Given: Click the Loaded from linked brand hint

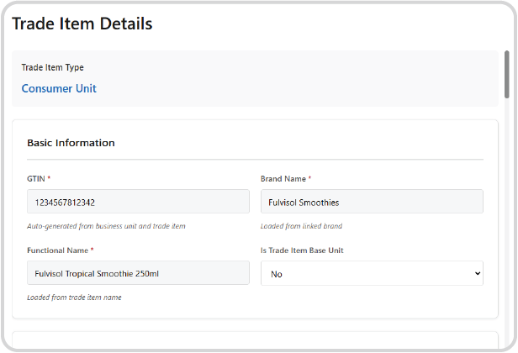Looking at the screenshot, I should tap(301, 226).
